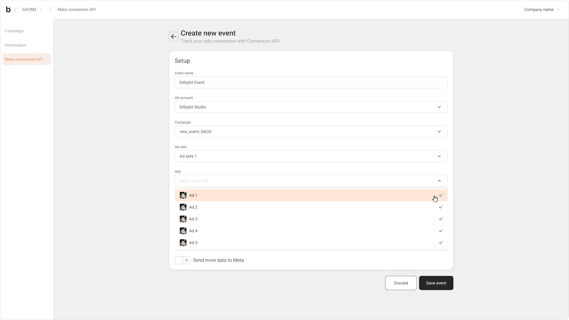Open the bitCRM switcher arrows
The height and width of the screenshot is (320, 569).
tap(41, 10)
